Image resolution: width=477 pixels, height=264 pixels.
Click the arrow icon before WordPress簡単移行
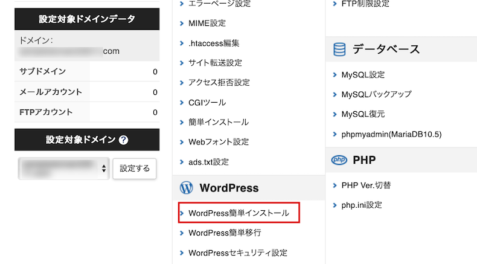point(182,233)
